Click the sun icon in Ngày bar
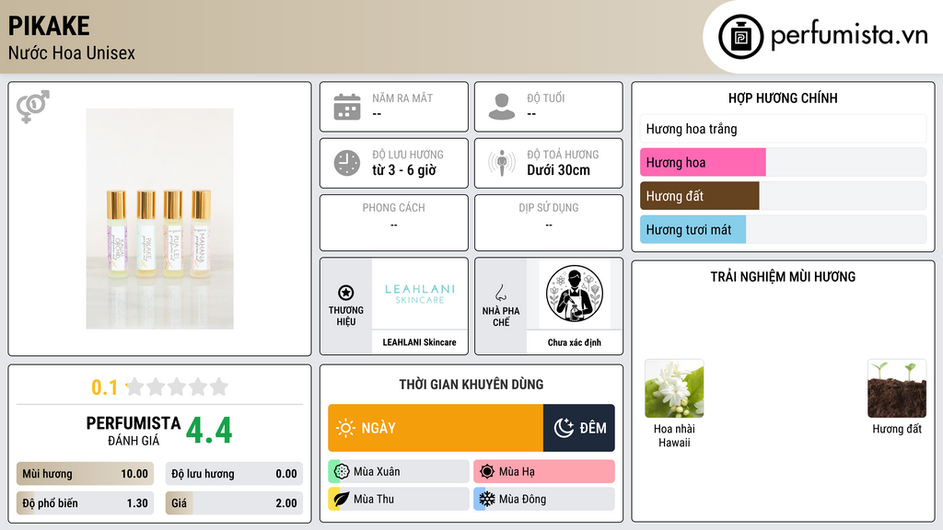 345,428
